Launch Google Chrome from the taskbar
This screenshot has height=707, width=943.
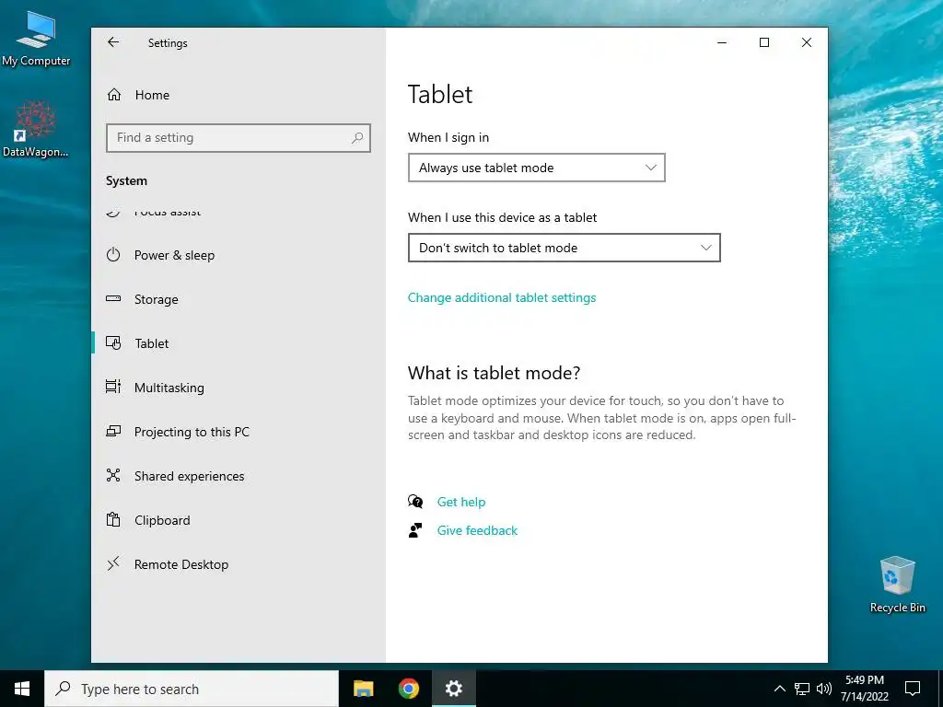coord(409,689)
